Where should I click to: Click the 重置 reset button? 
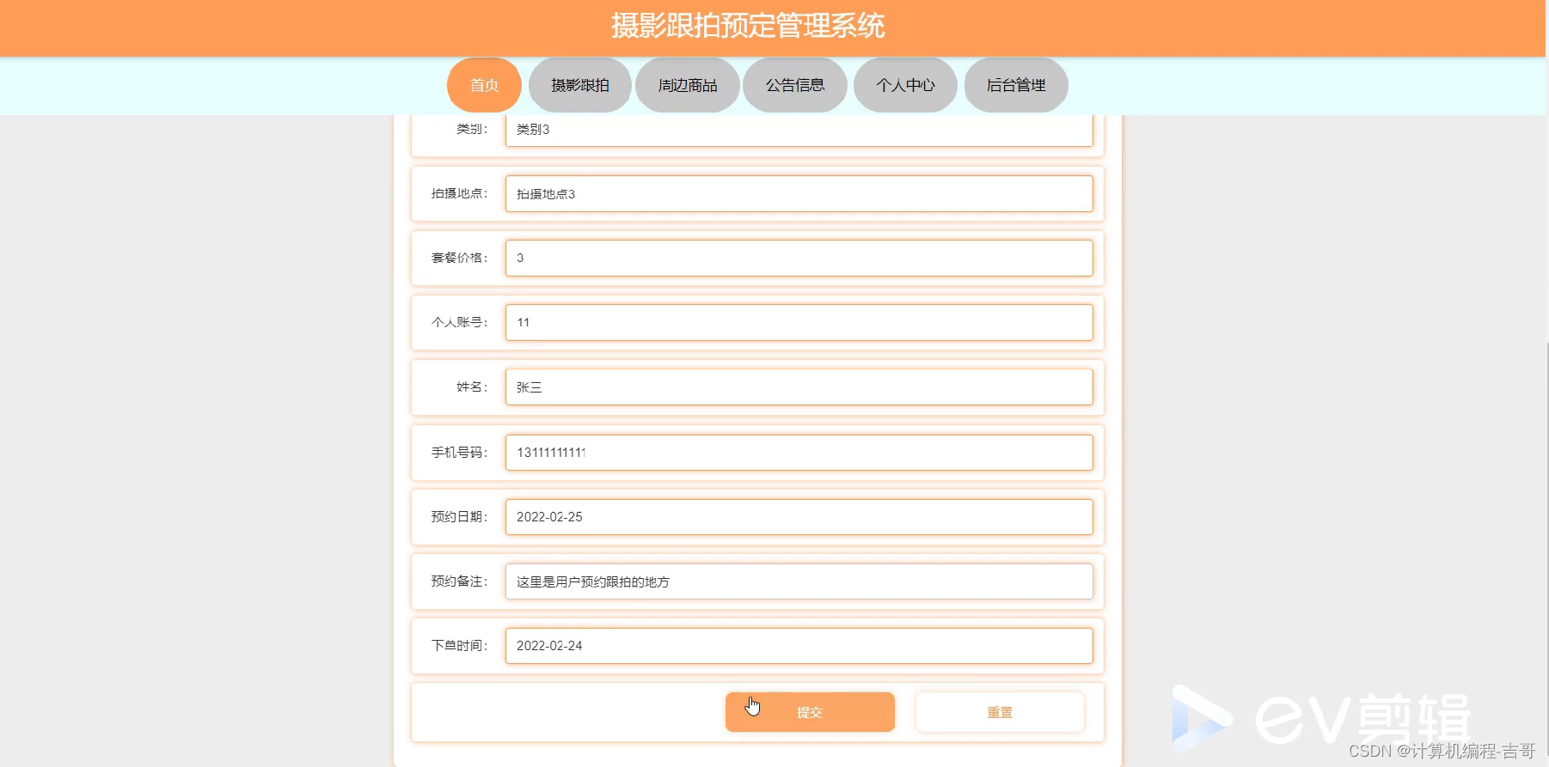coord(999,711)
